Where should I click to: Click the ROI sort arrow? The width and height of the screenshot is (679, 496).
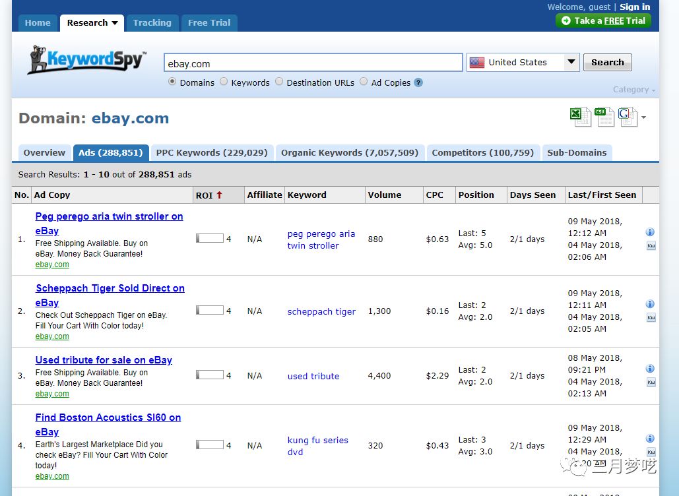click(220, 195)
